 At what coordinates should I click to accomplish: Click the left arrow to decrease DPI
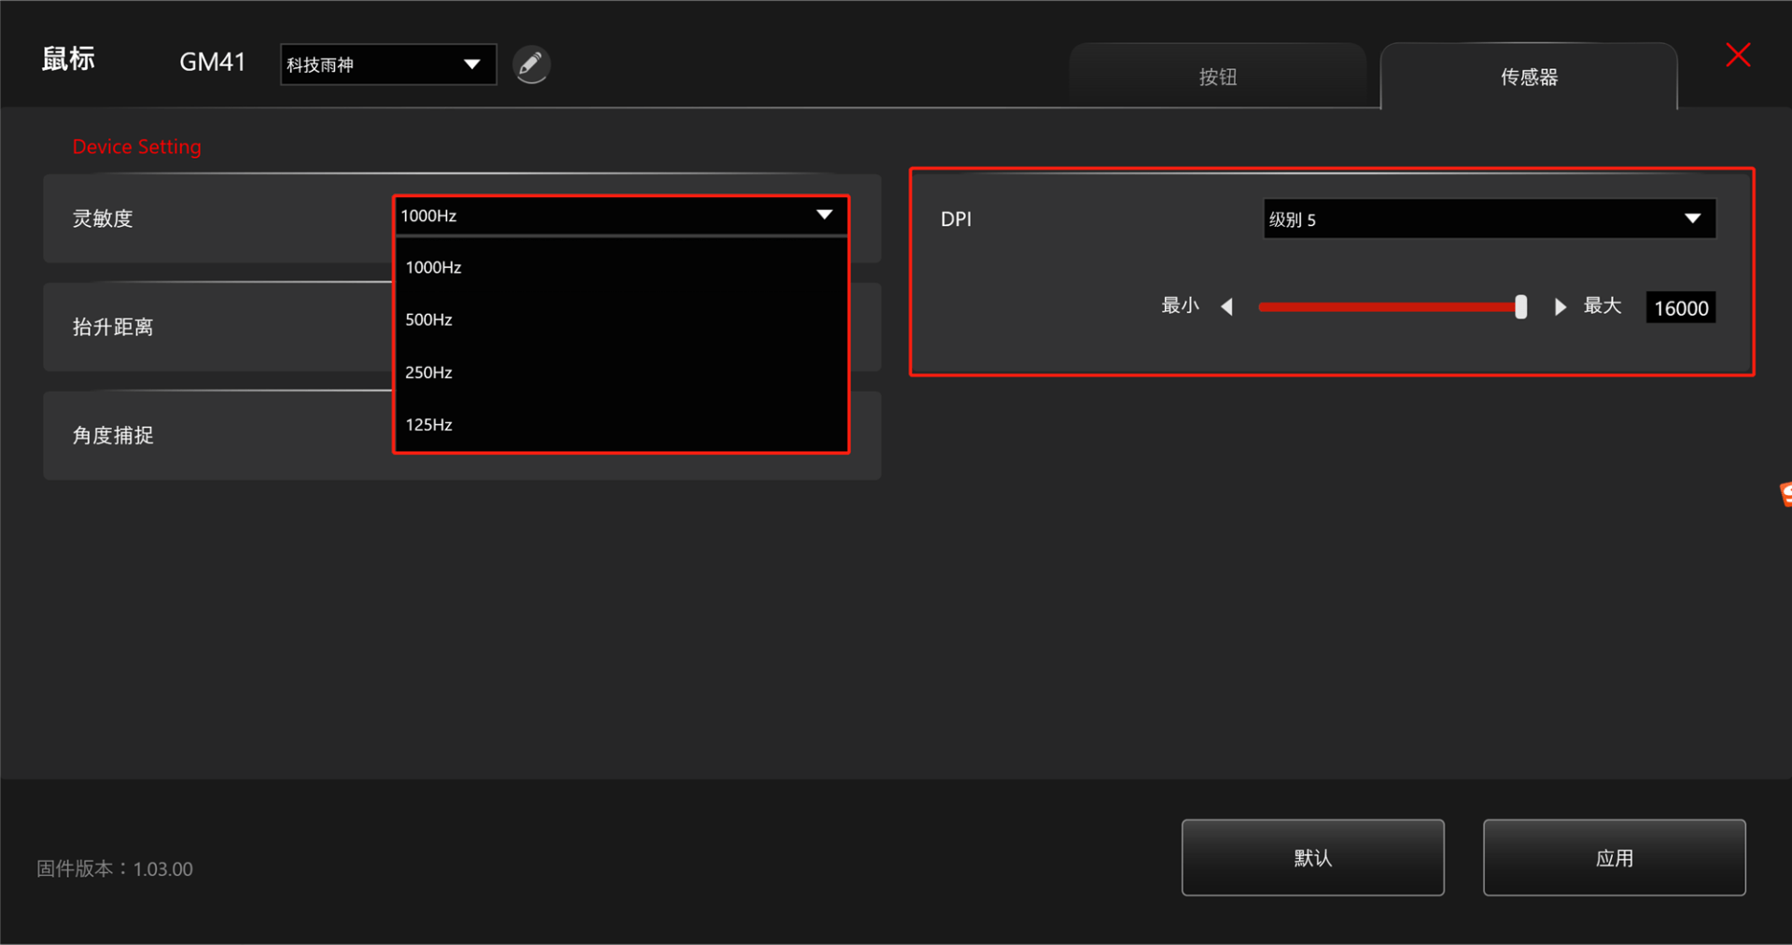1227,306
